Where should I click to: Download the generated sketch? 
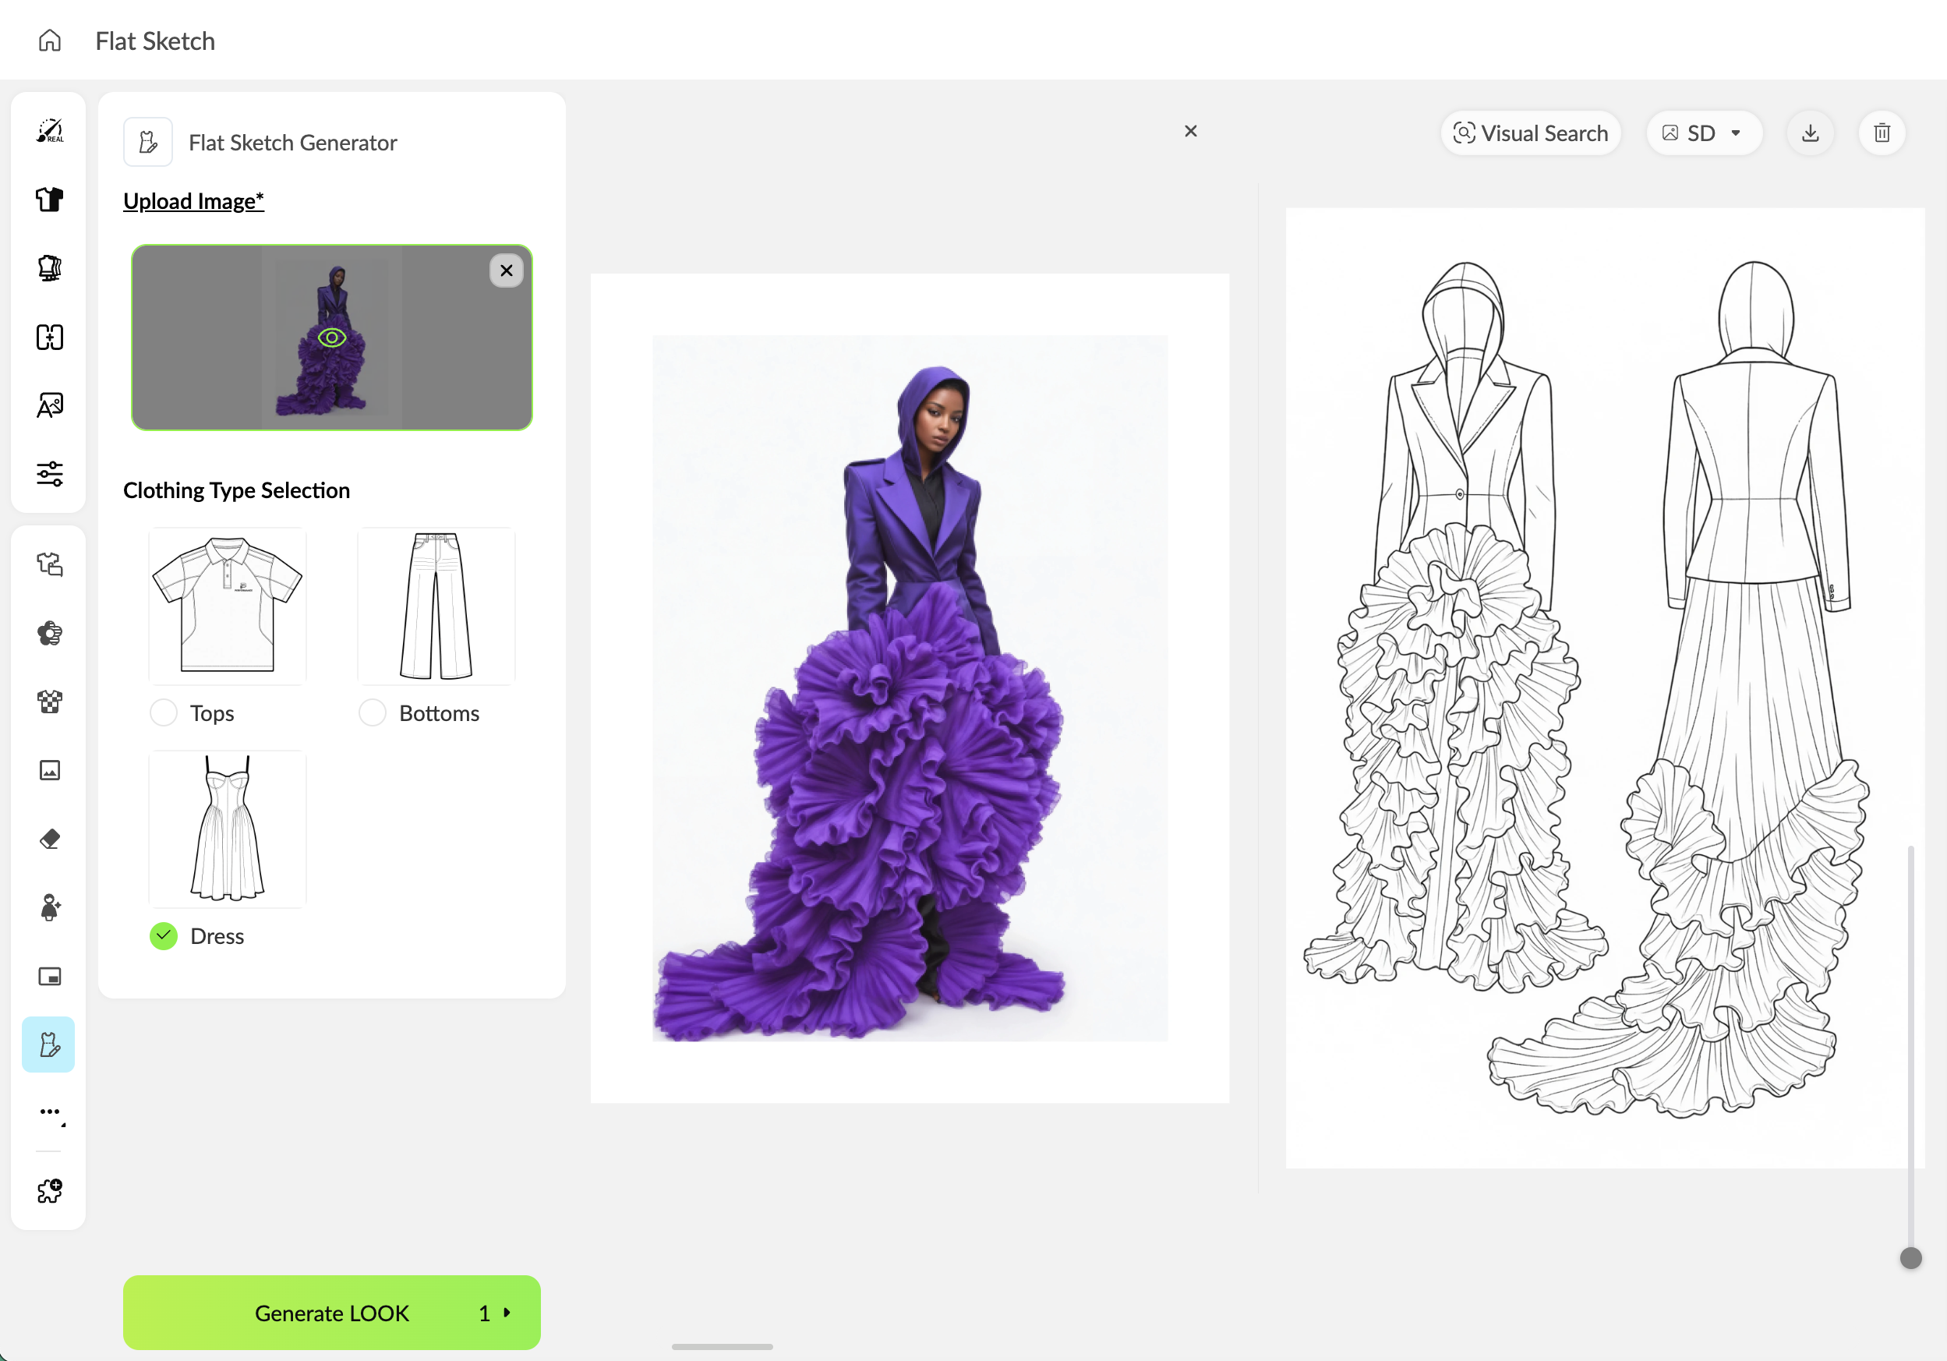click(1810, 133)
